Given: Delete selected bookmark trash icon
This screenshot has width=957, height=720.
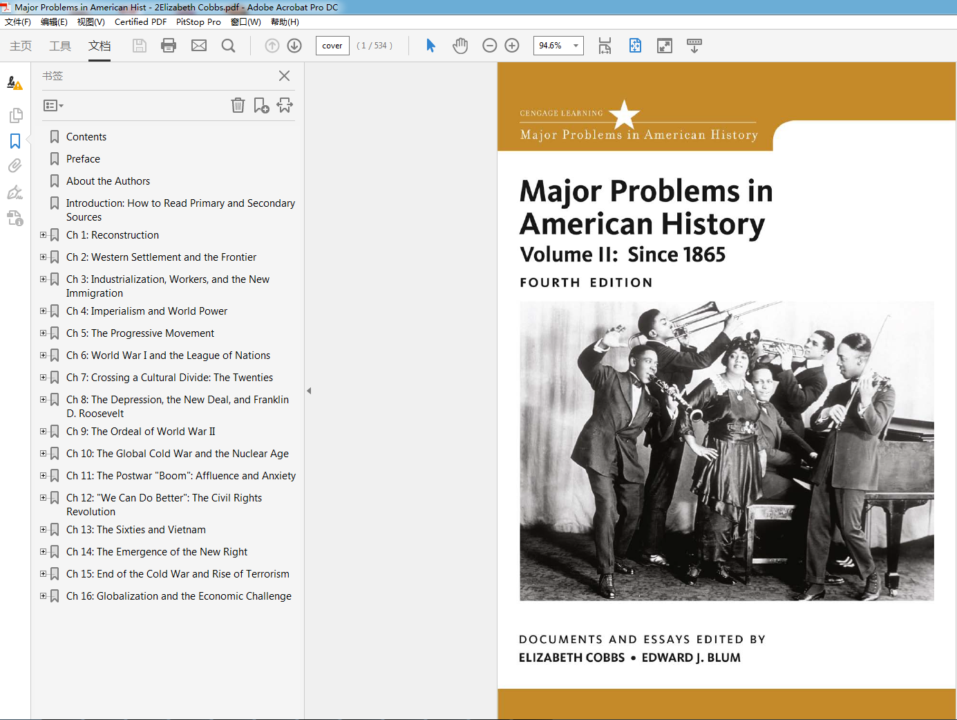Looking at the screenshot, I should [238, 105].
